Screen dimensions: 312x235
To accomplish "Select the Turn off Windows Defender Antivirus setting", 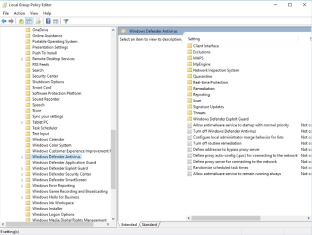I will pos(224,131).
